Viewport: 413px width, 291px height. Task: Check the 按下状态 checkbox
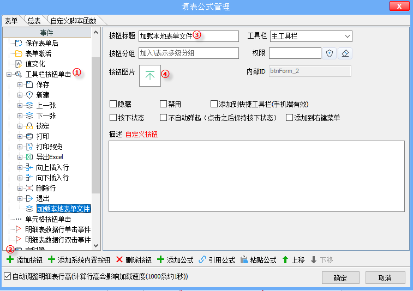point(113,117)
